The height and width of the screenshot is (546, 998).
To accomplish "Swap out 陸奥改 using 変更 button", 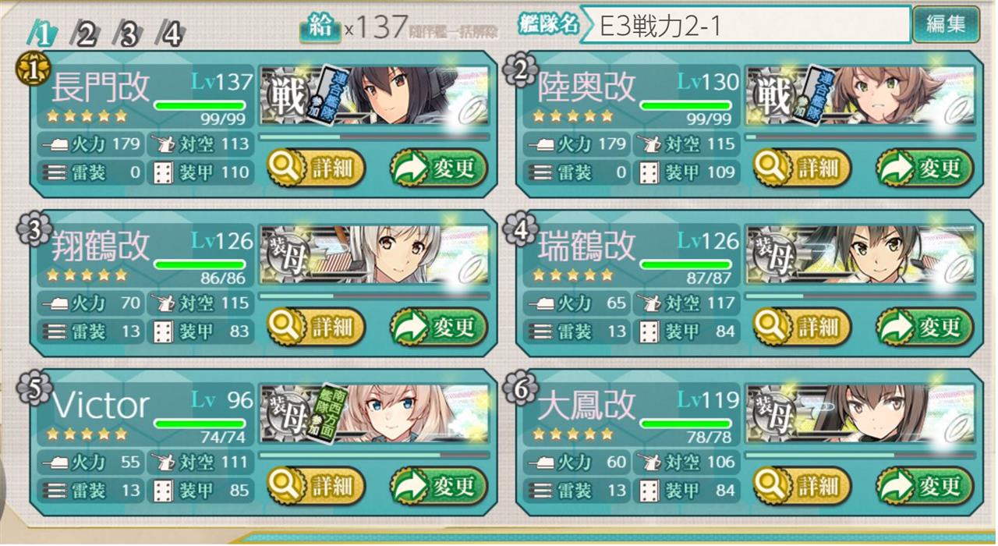I will (x=924, y=168).
